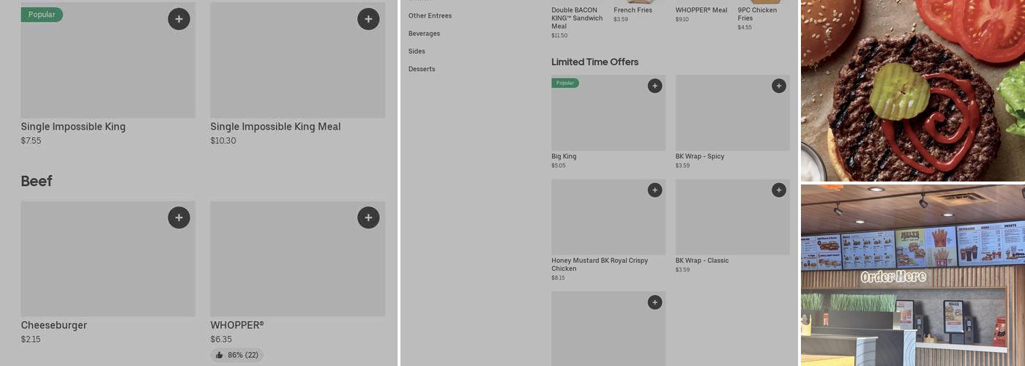This screenshot has width=1025, height=366.
Task: Add Honey Mustard BK Royal Crispy Chicken
Action: (x=655, y=190)
